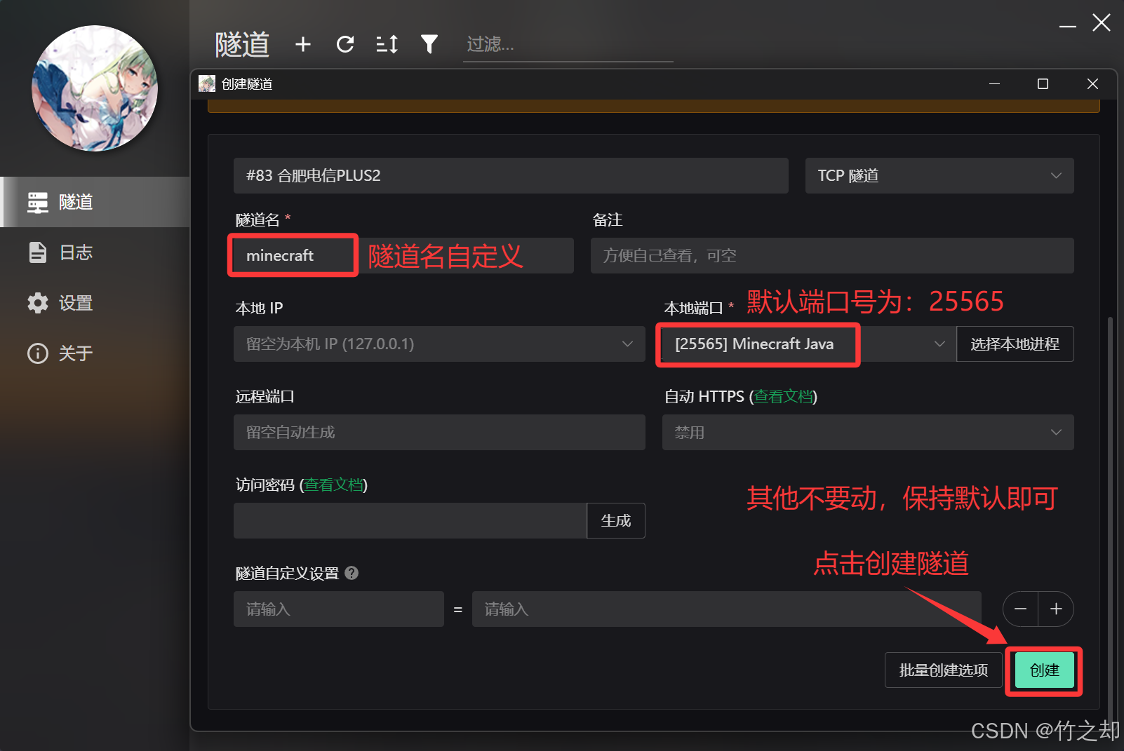Image resolution: width=1124 pixels, height=751 pixels.
Task: Click the about info icon in sidebar
Action: (38, 353)
